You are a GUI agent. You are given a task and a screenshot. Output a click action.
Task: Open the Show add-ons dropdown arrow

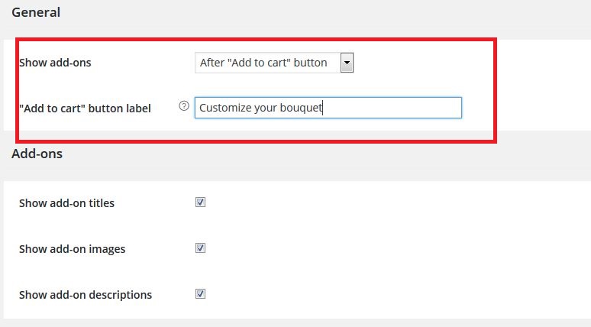(x=347, y=63)
